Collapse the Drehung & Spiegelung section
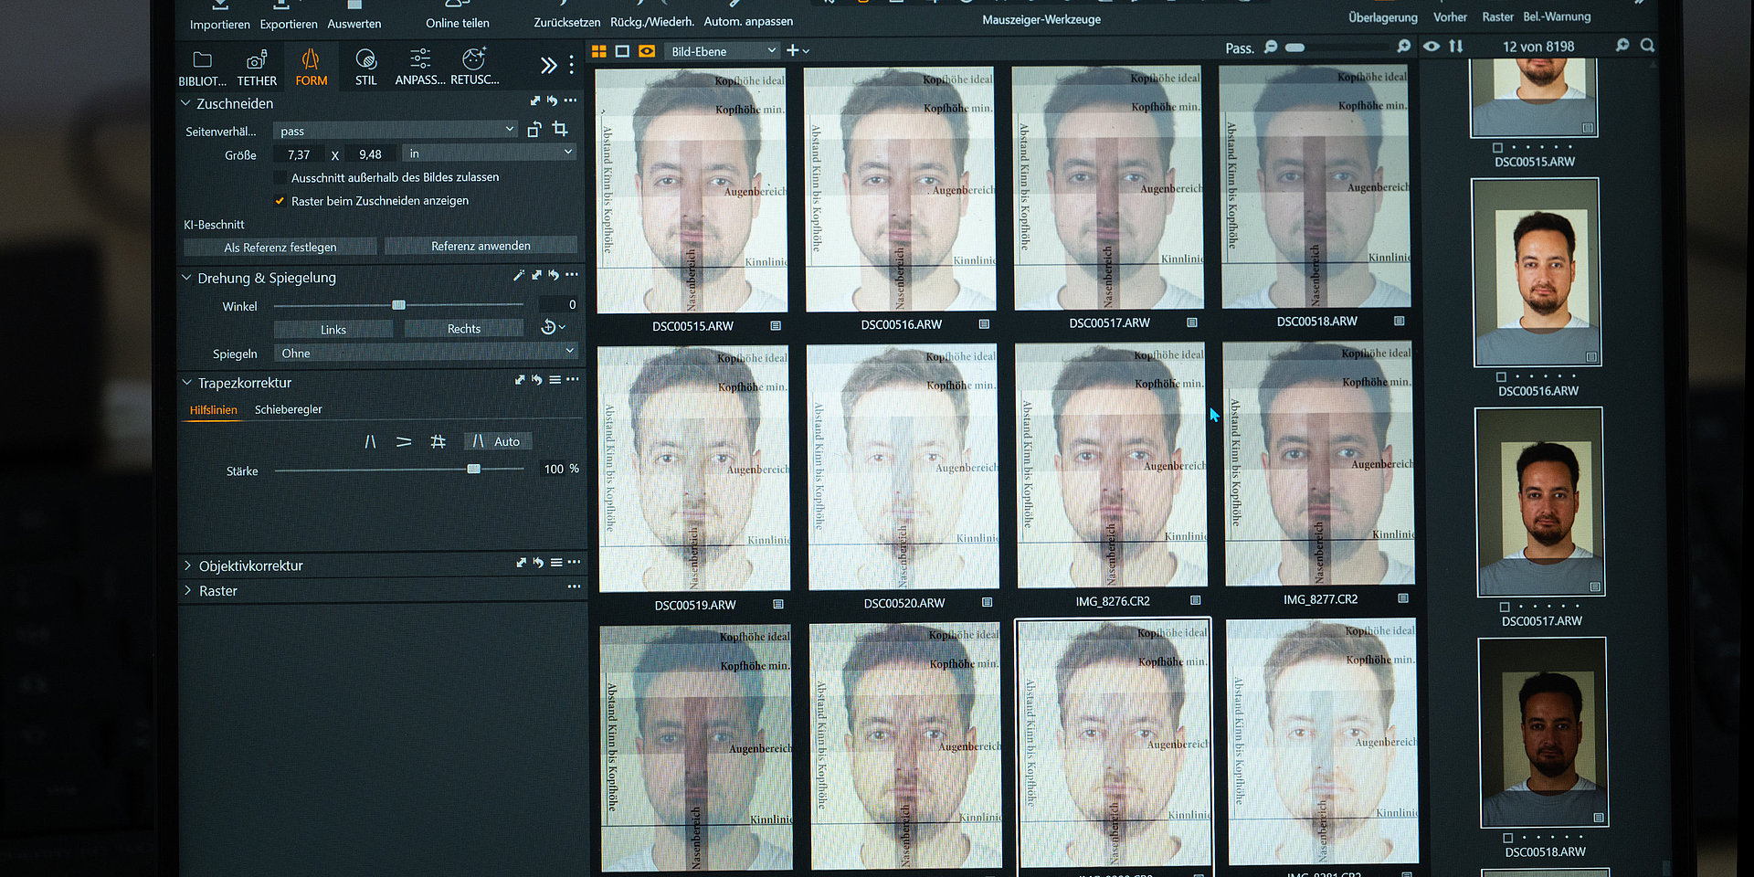Screen dimensions: 1754x877 [186, 277]
